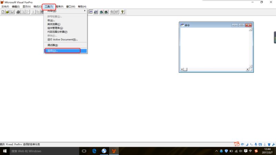Open Sogou soft keyboard icon

click(260, 144)
